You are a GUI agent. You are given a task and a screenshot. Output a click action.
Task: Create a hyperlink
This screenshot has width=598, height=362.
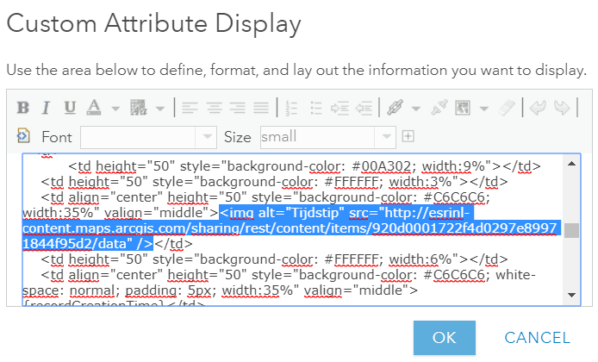tap(396, 108)
